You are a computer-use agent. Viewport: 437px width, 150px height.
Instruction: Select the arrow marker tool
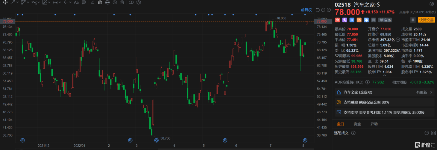[x=66, y=2]
